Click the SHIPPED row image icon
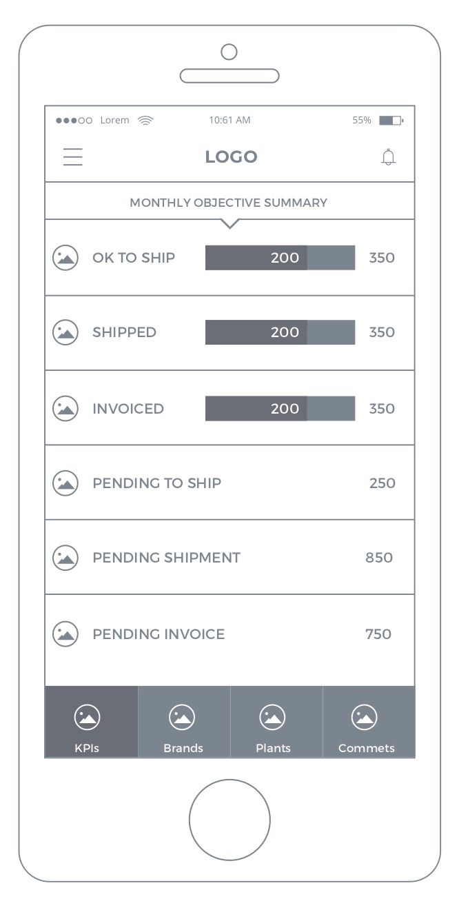The height and width of the screenshot is (910, 459). [x=65, y=332]
